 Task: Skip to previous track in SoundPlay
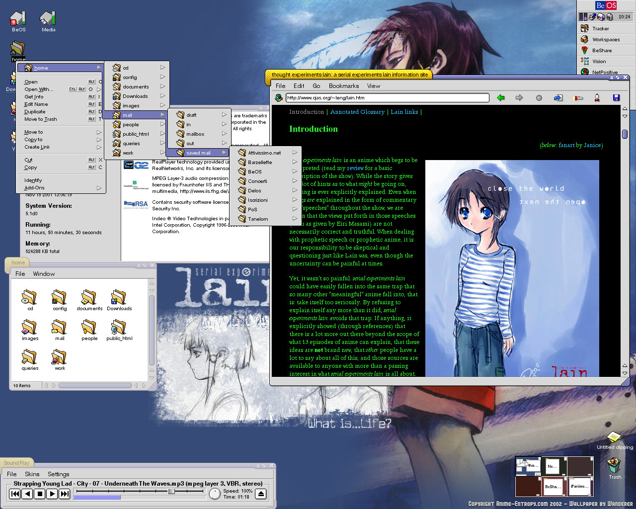[15, 494]
